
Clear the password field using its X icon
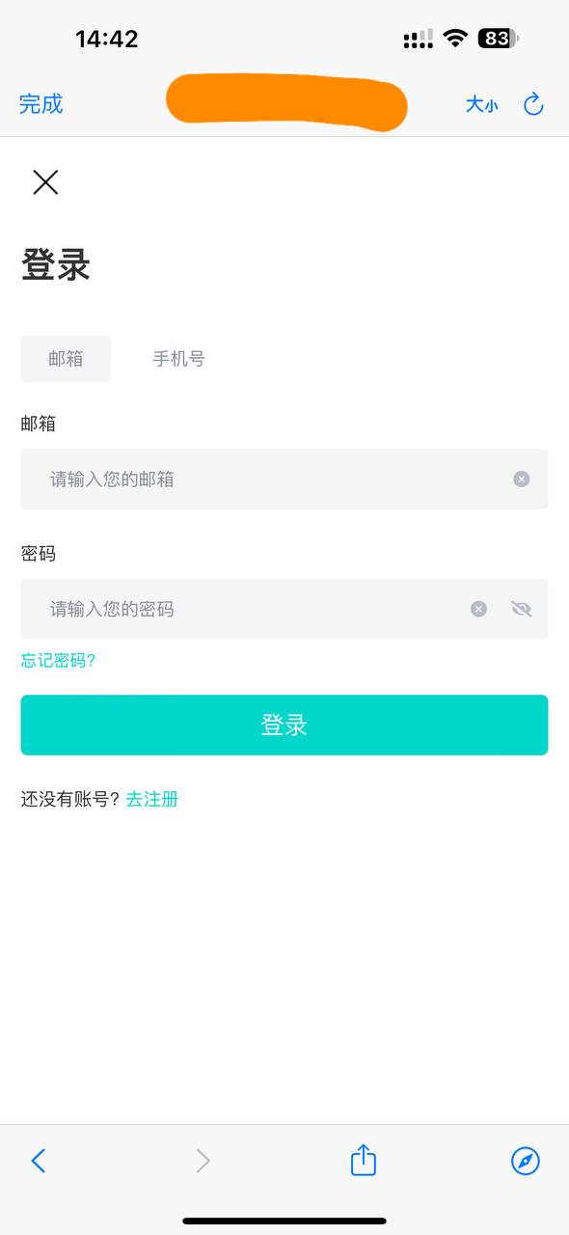[x=477, y=608]
